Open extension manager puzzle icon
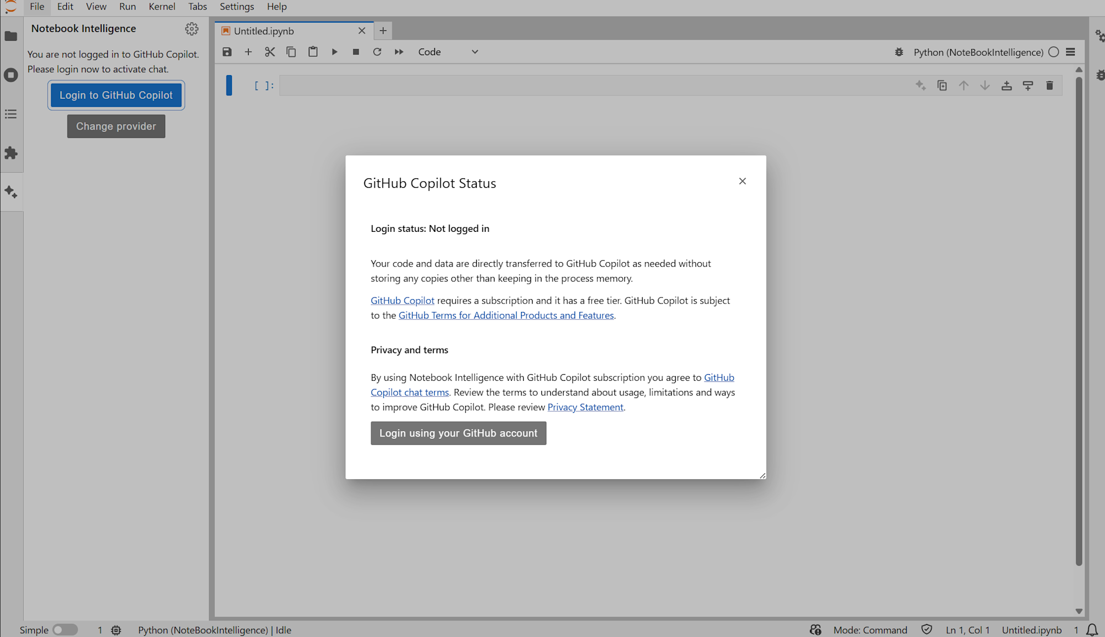 coord(11,153)
